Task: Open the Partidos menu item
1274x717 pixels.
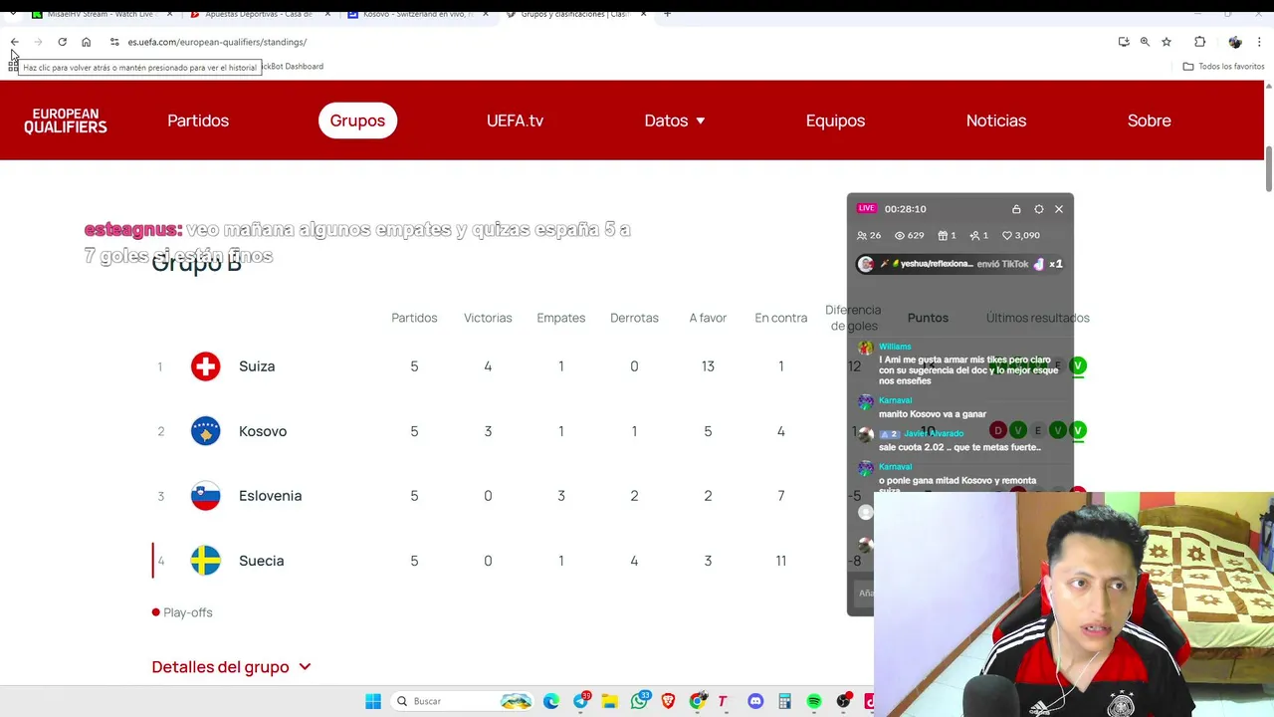Action: coord(198,120)
